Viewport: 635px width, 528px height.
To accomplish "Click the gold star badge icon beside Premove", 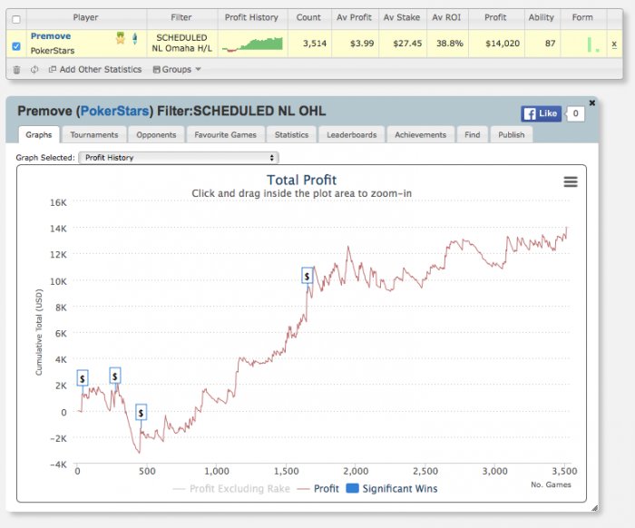I will click(x=121, y=38).
